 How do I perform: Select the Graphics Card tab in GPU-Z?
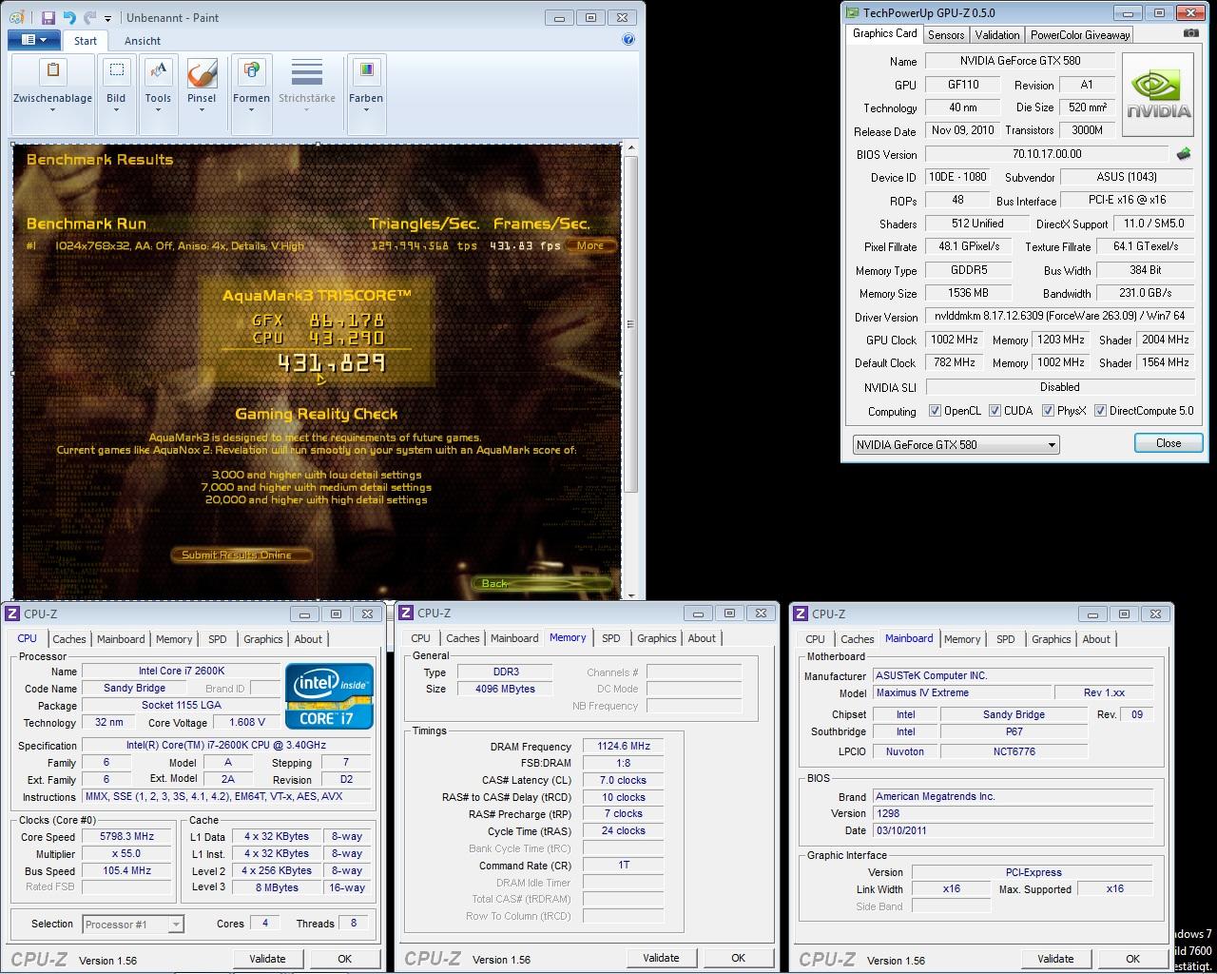point(884,33)
